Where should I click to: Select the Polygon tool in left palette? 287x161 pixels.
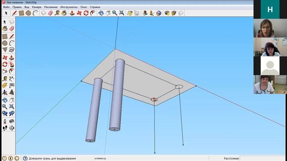[x=5, y=50]
